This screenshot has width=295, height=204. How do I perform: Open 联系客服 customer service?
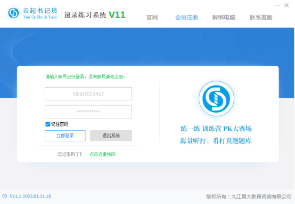coord(261,18)
